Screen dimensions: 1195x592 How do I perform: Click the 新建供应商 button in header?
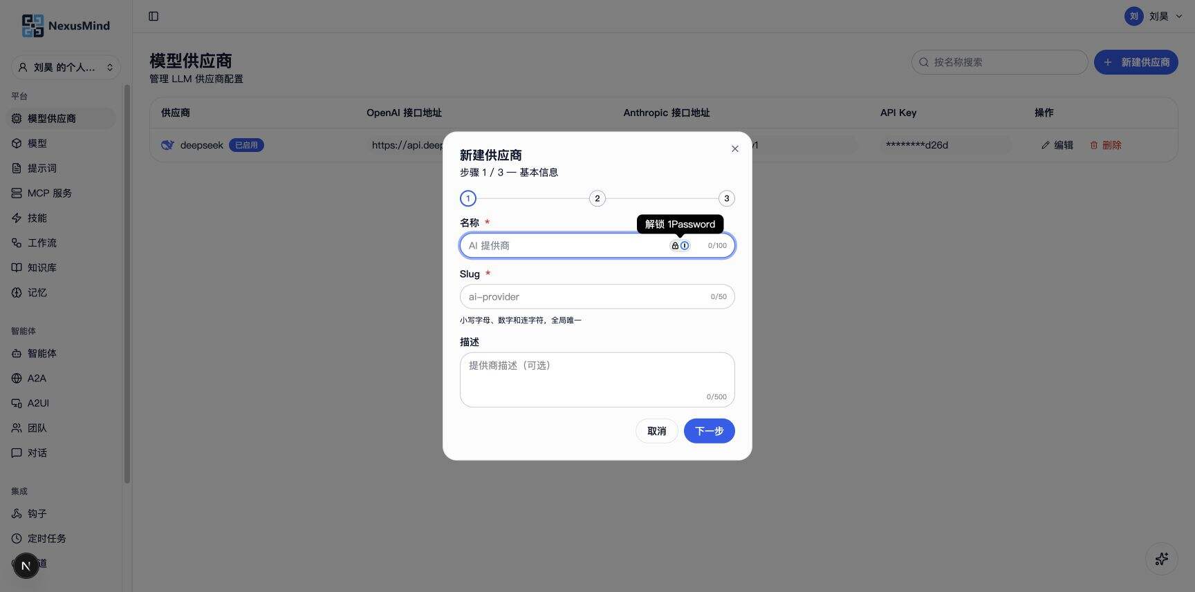pos(1136,62)
